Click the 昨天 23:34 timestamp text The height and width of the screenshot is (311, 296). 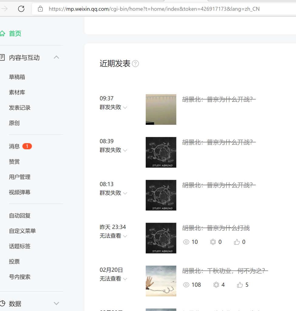(x=113, y=227)
